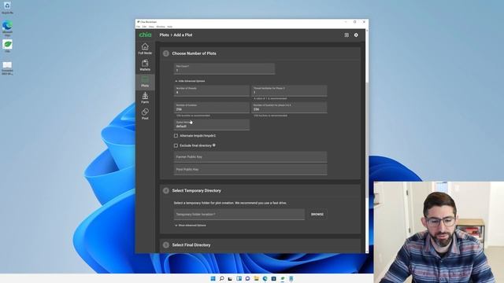The width and height of the screenshot is (504, 283).
Task: Open File Explorer from taskbar
Action: 256,278
